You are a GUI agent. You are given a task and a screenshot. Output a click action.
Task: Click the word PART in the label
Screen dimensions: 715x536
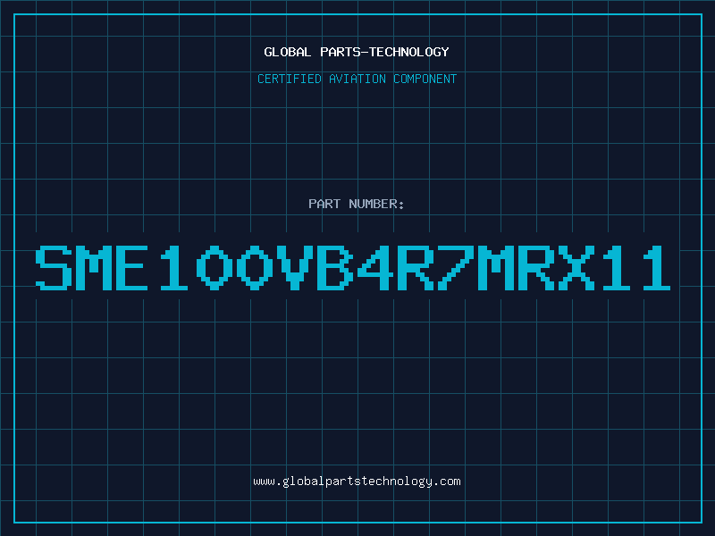point(324,204)
